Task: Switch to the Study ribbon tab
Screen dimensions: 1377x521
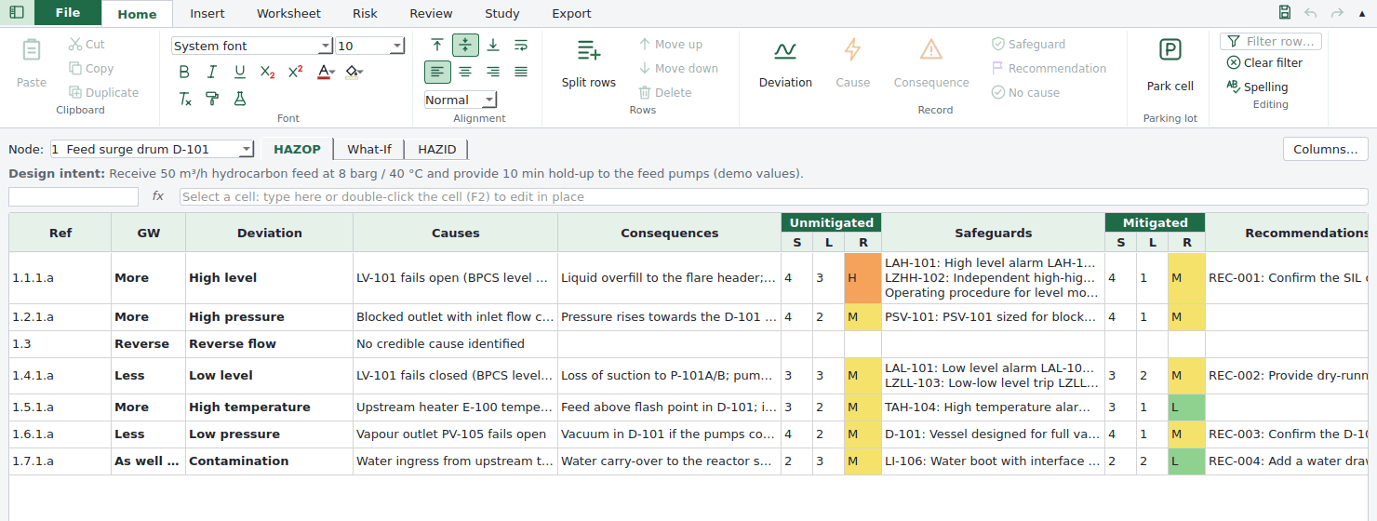Action: coord(502,13)
